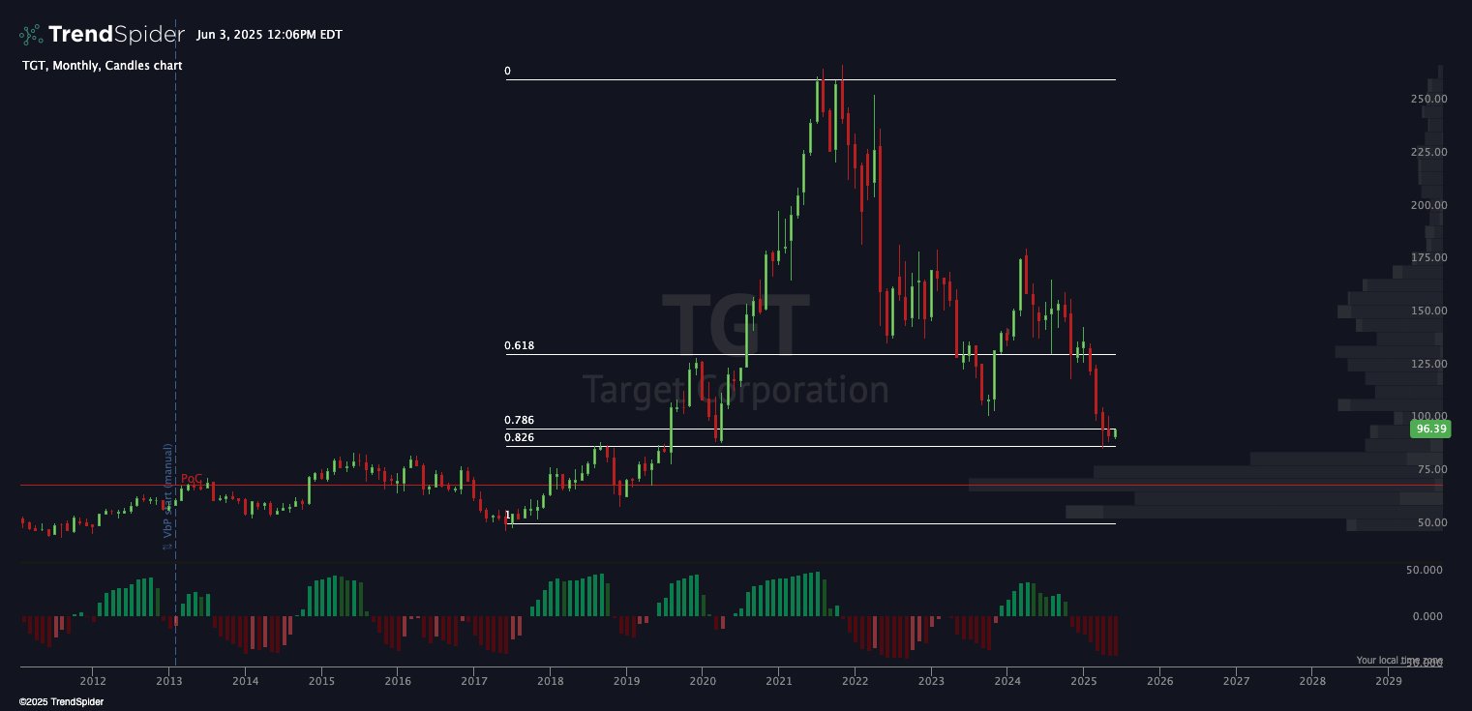Click the 2021 year label on time axis
The image size is (1472, 711).
click(779, 681)
